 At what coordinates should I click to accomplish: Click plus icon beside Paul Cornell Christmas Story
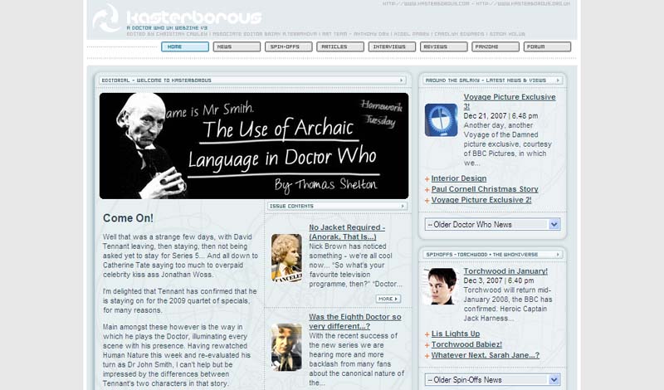pyautogui.click(x=427, y=190)
